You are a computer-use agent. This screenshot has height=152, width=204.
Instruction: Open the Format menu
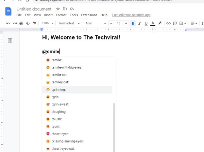tap(61, 15)
